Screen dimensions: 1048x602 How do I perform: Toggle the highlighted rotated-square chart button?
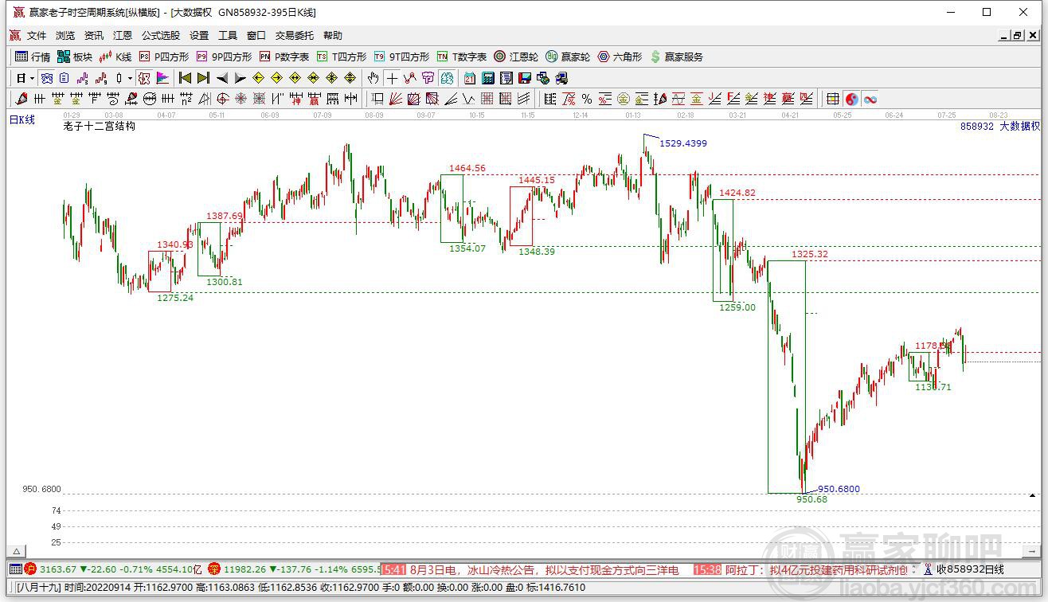(144, 78)
